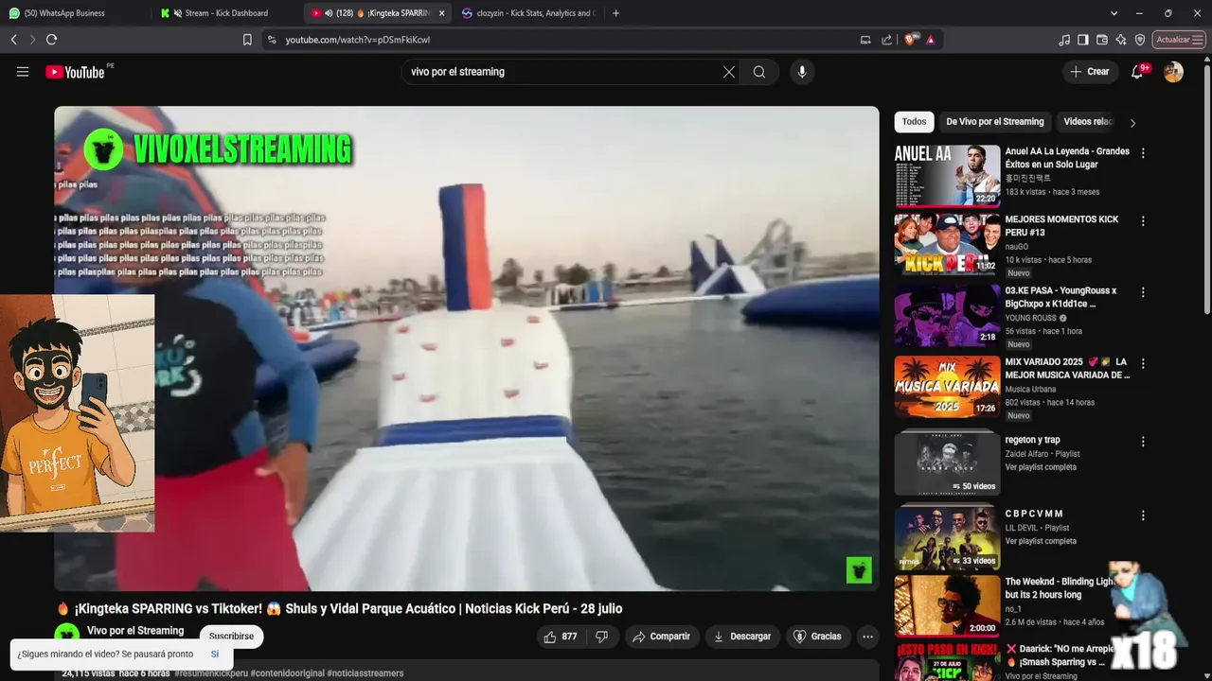Screen dimensions: 1212x681
Task: Open options for Anuel AA video
Action: point(1143,152)
